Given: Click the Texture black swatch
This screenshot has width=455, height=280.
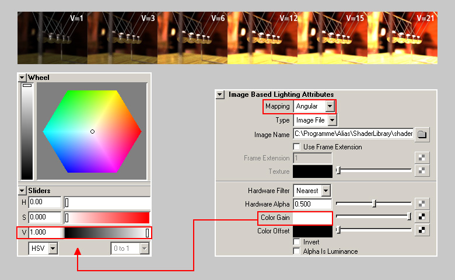Looking at the screenshot, I should tap(313, 171).
